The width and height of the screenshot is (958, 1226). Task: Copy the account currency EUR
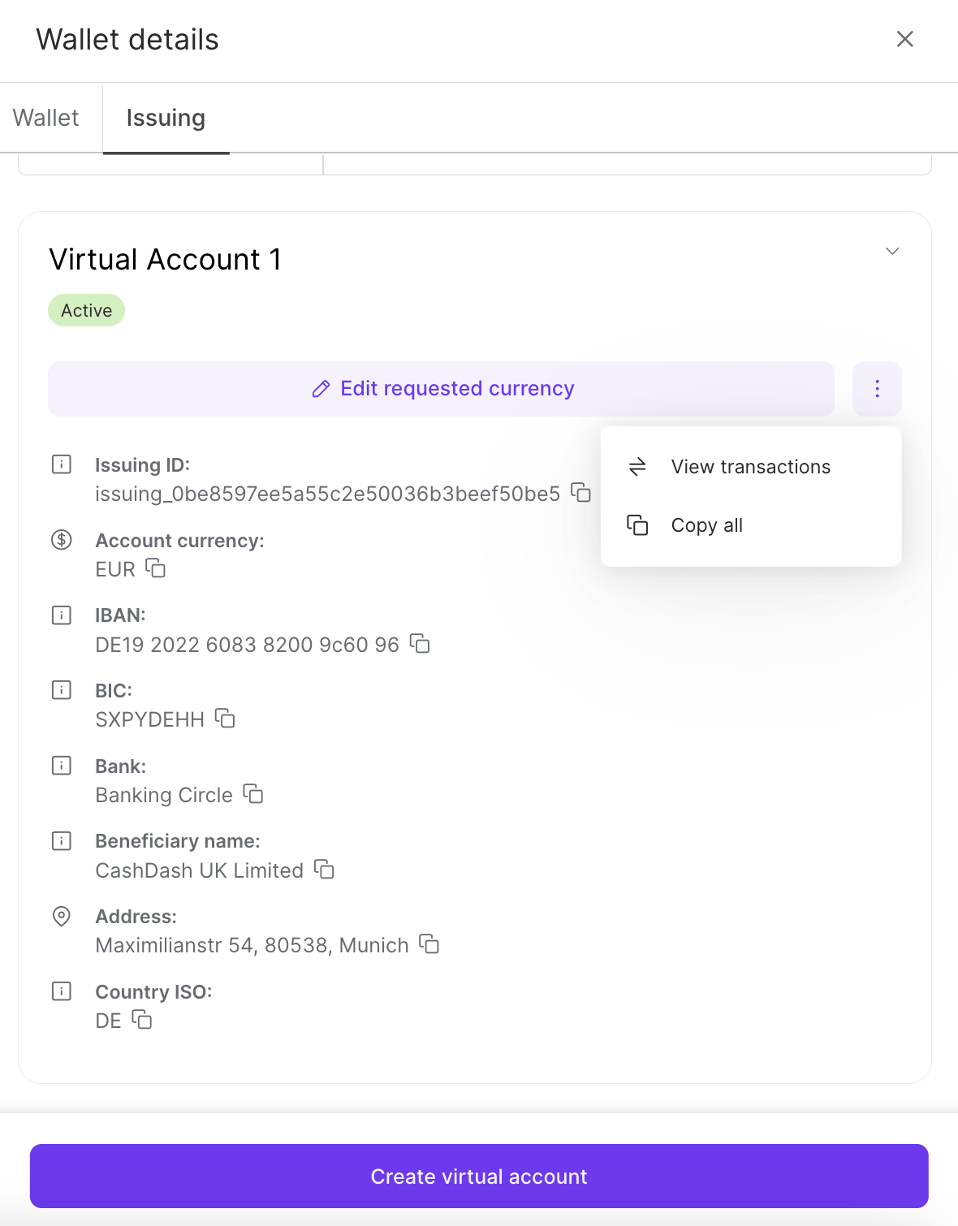click(x=156, y=569)
